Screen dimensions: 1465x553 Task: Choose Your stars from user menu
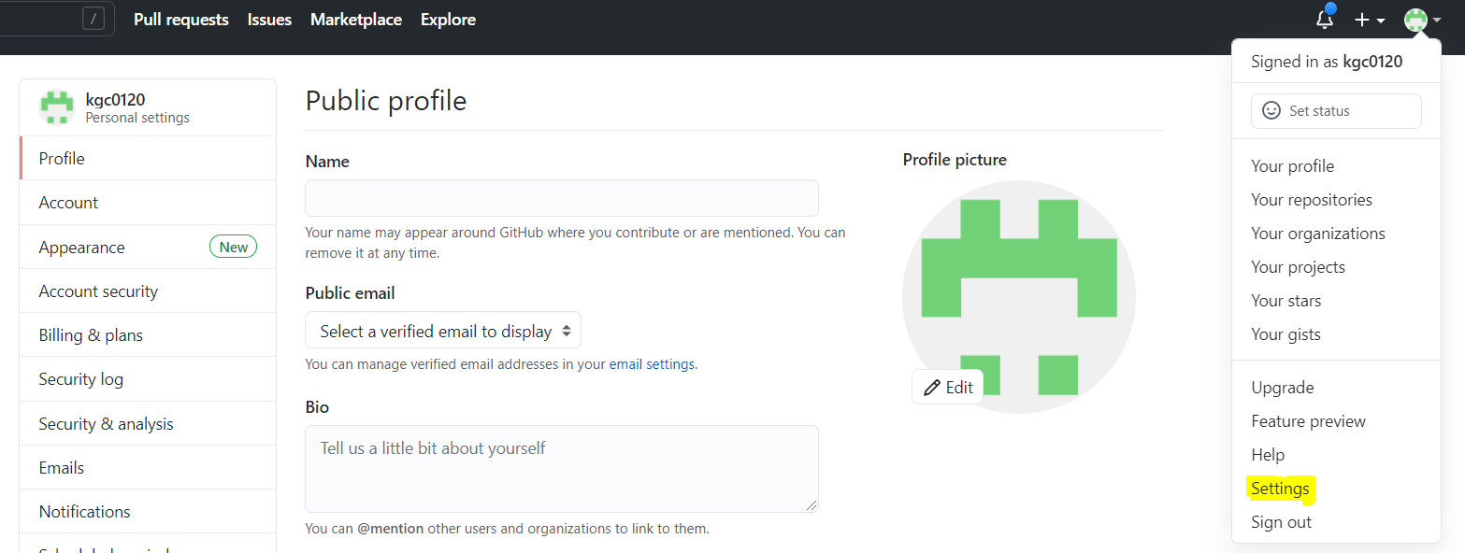(x=1336, y=300)
